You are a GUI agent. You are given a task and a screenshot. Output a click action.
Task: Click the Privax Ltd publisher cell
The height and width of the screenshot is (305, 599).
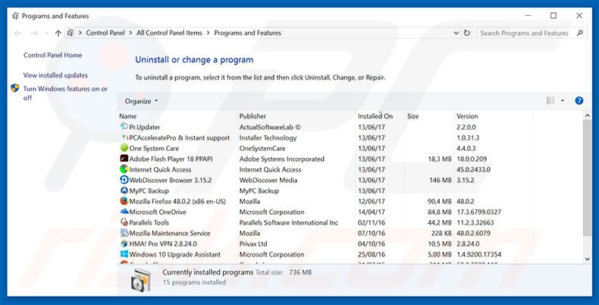click(253, 244)
